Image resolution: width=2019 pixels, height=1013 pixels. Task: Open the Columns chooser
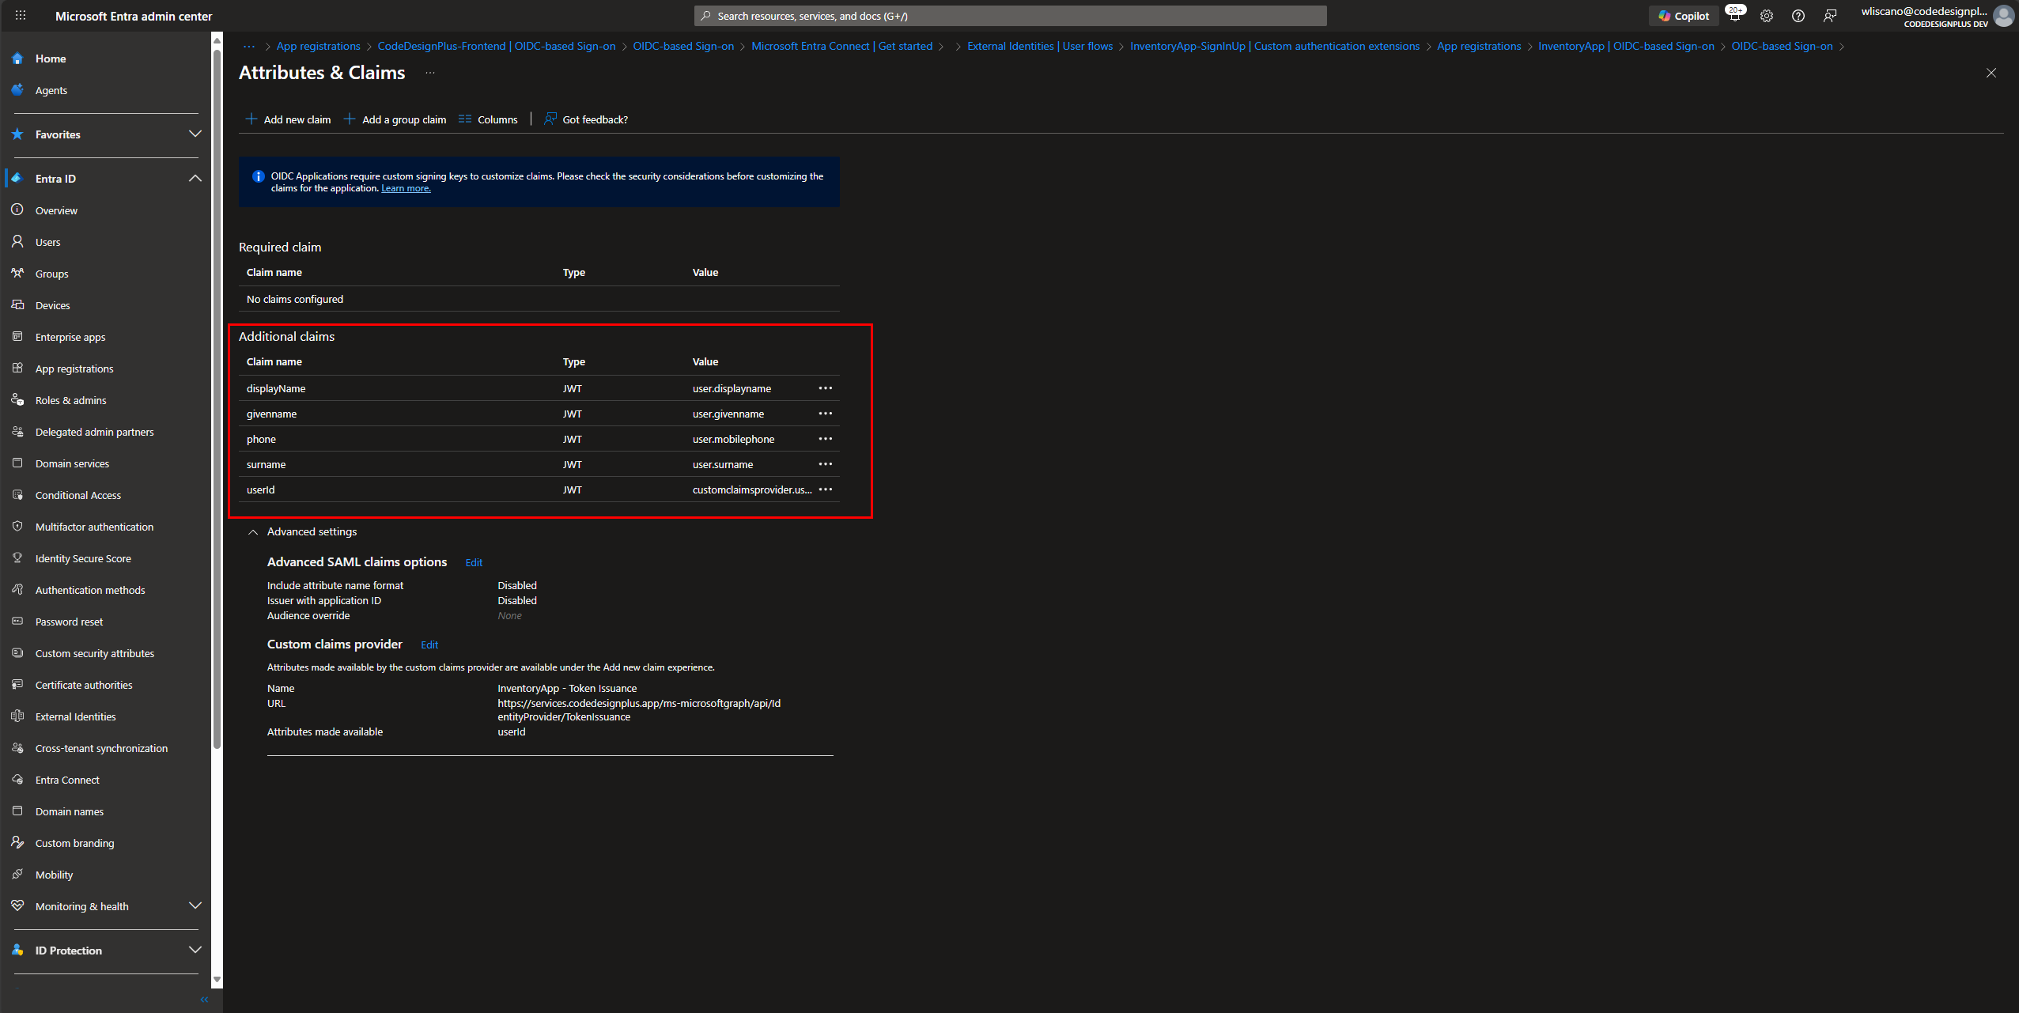click(x=488, y=119)
